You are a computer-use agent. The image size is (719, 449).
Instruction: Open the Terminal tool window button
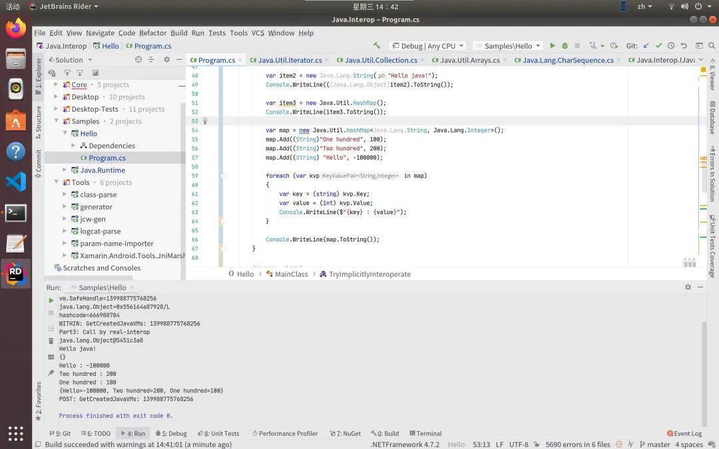point(425,434)
